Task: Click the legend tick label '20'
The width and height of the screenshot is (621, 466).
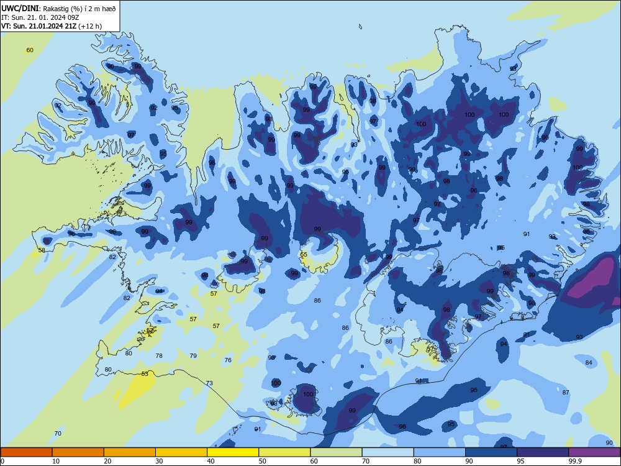Action: 107,461
